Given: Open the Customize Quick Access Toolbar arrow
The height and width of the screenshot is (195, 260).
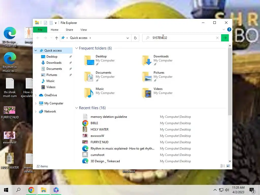Looking at the screenshot, I should (x=56, y=23).
